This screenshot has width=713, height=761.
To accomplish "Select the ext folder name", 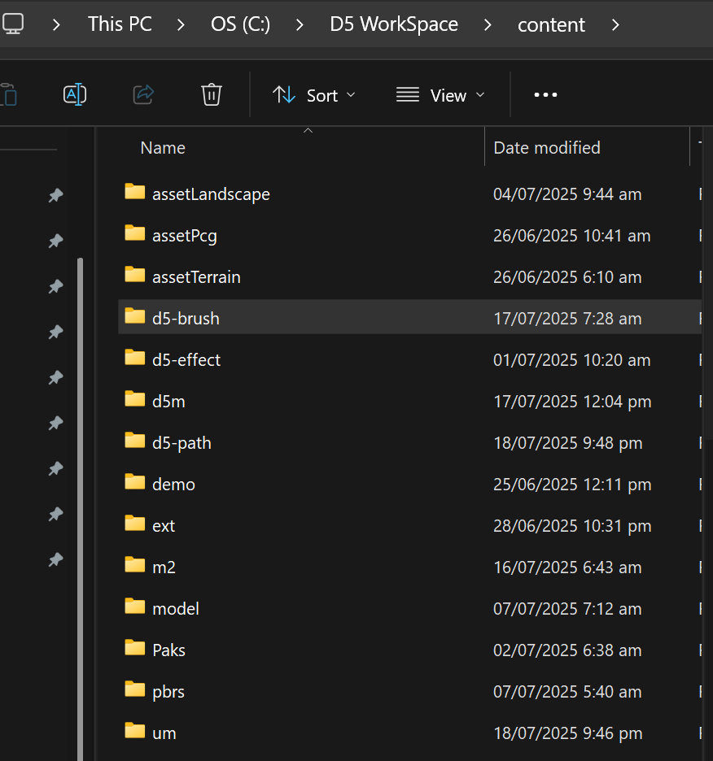I will (x=164, y=526).
